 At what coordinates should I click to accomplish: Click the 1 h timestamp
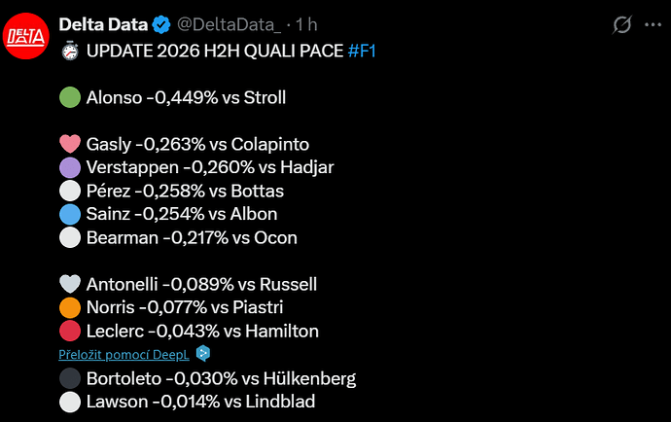point(306,25)
